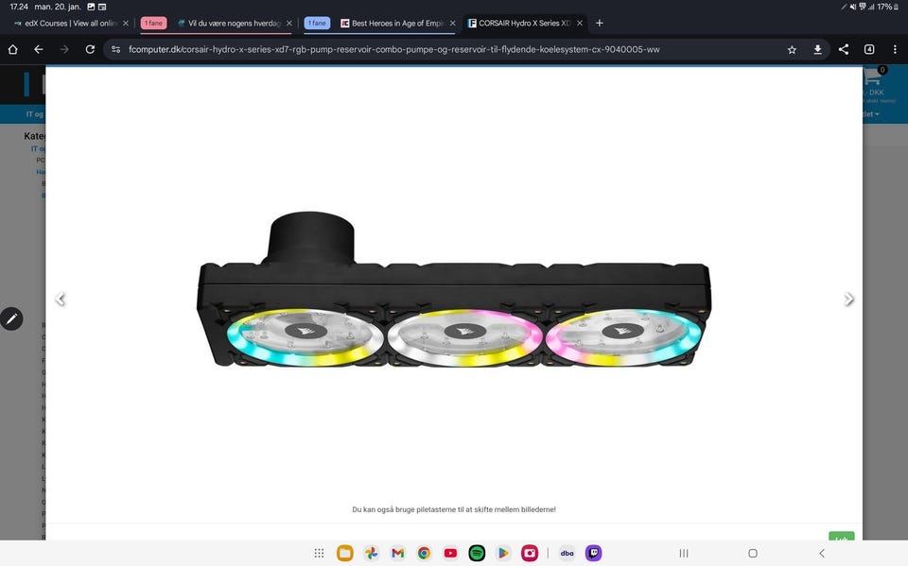The width and height of the screenshot is (908, 566).
Task: Launch Google Photos from taskbar
Action: pyautogui.click(x=371, y=554)
